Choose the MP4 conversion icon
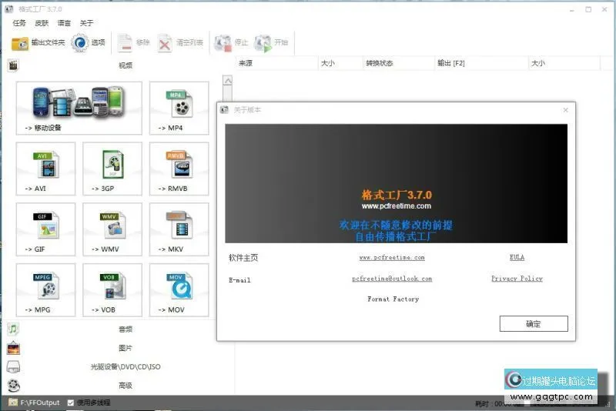Viewport: 616px width, 411px height. (x=179, y=108)
